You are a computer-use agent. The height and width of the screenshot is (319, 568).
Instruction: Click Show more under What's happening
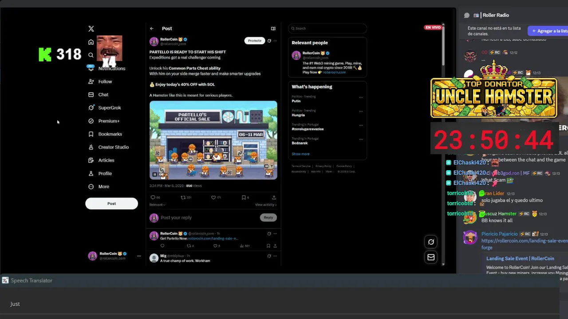[300, 154]
